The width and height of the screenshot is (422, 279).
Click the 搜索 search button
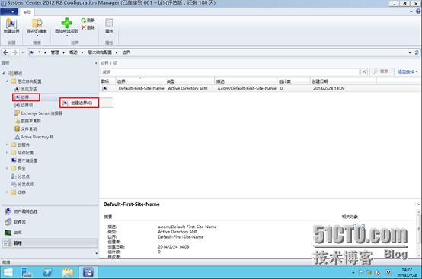(382, 71)
